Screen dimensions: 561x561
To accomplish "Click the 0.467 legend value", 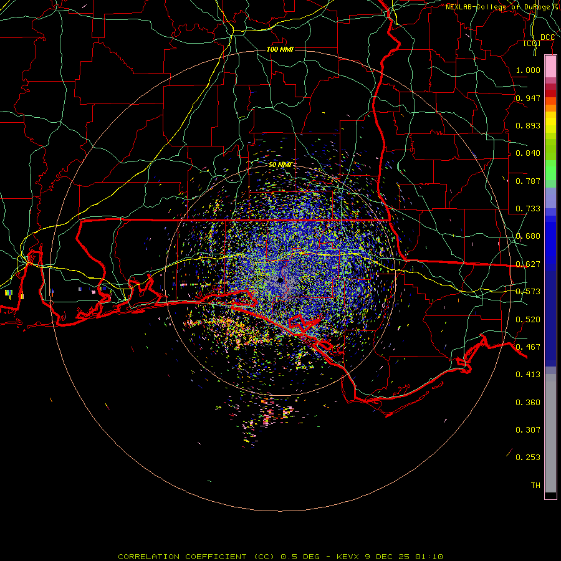I will coord(528,347).
